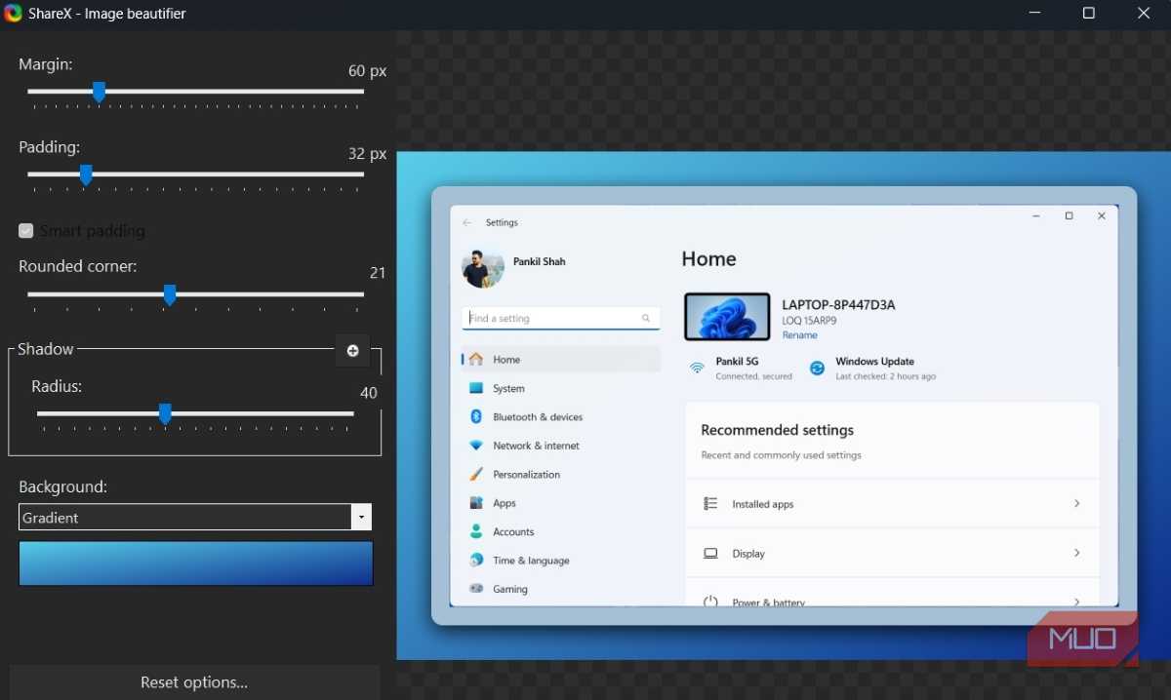This screenshot has width=1171, height=700.
Task: Click Reset options button
Action: pos(194,682)
